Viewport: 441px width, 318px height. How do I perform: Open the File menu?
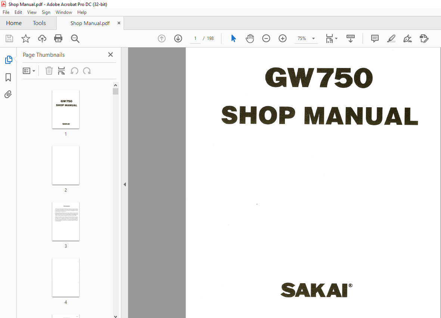(6, 12)
